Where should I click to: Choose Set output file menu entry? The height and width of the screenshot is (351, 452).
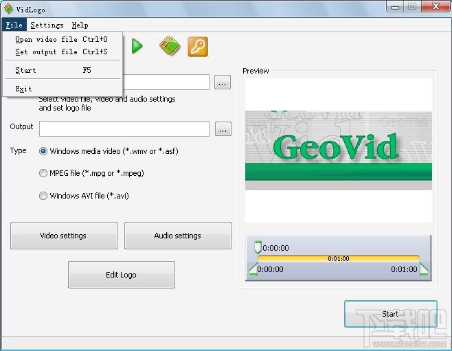pyautogui.click(x=62, y=52)
